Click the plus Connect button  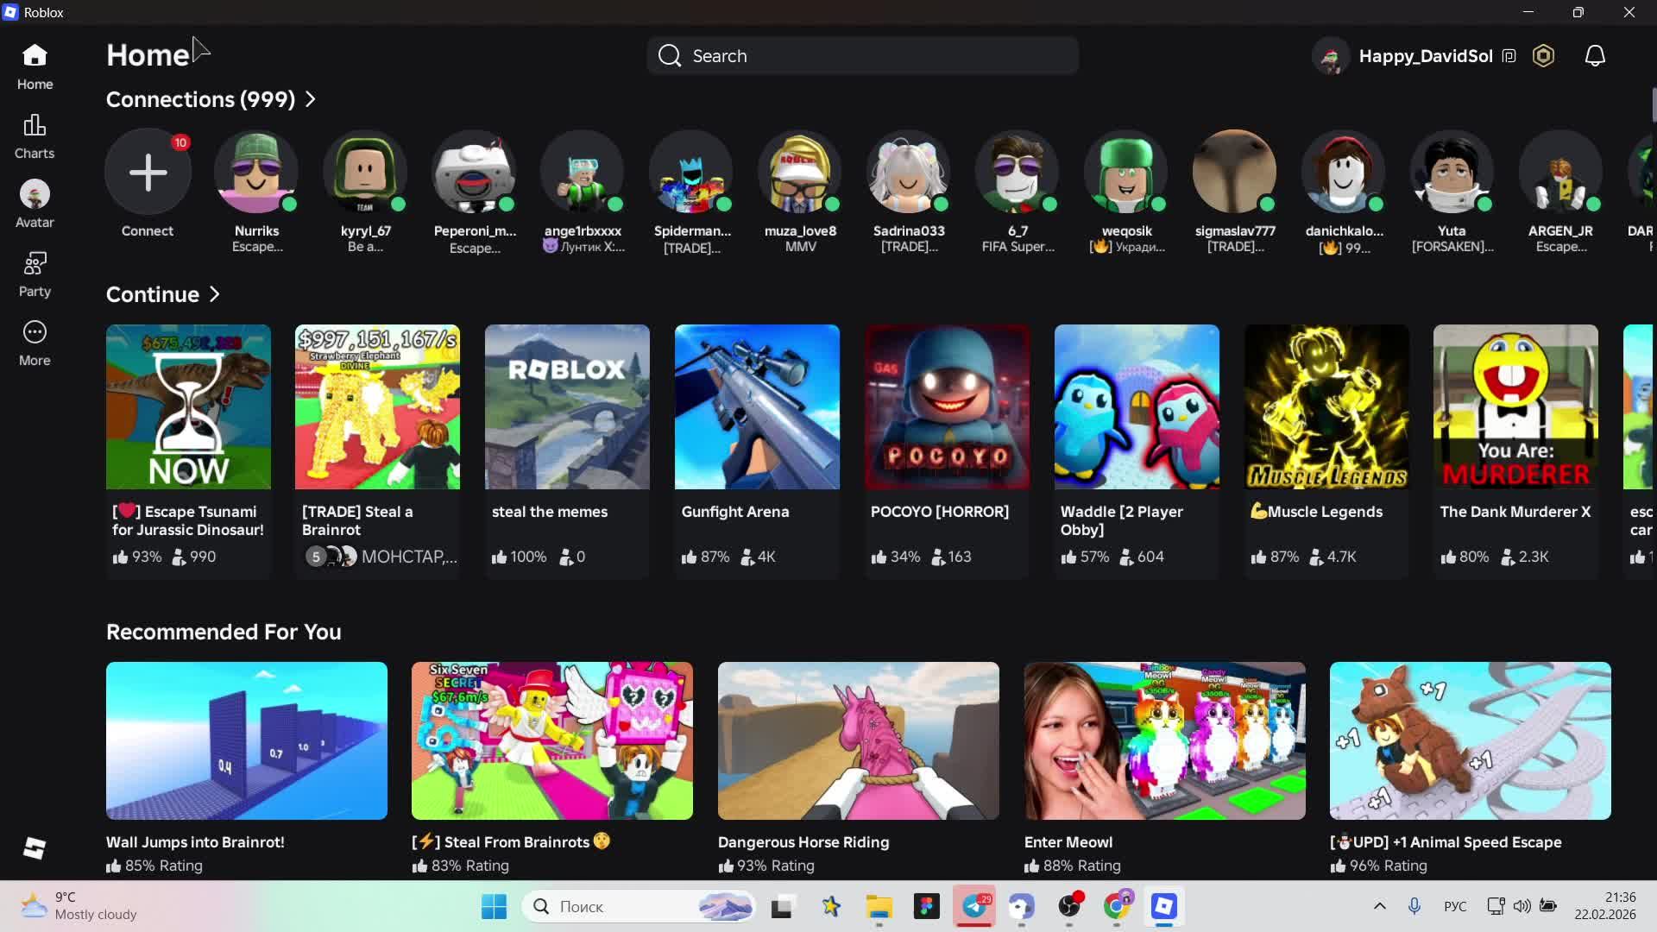click(148, 172)
